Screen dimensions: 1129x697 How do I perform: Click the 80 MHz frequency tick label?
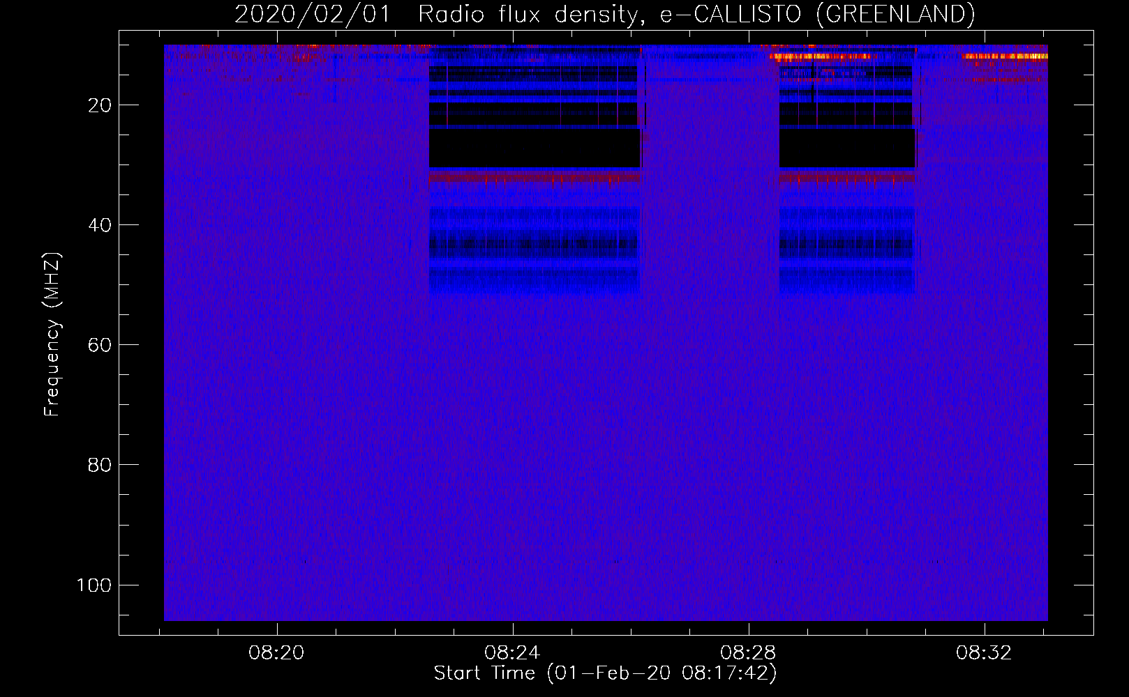click(x=100, y=465)
